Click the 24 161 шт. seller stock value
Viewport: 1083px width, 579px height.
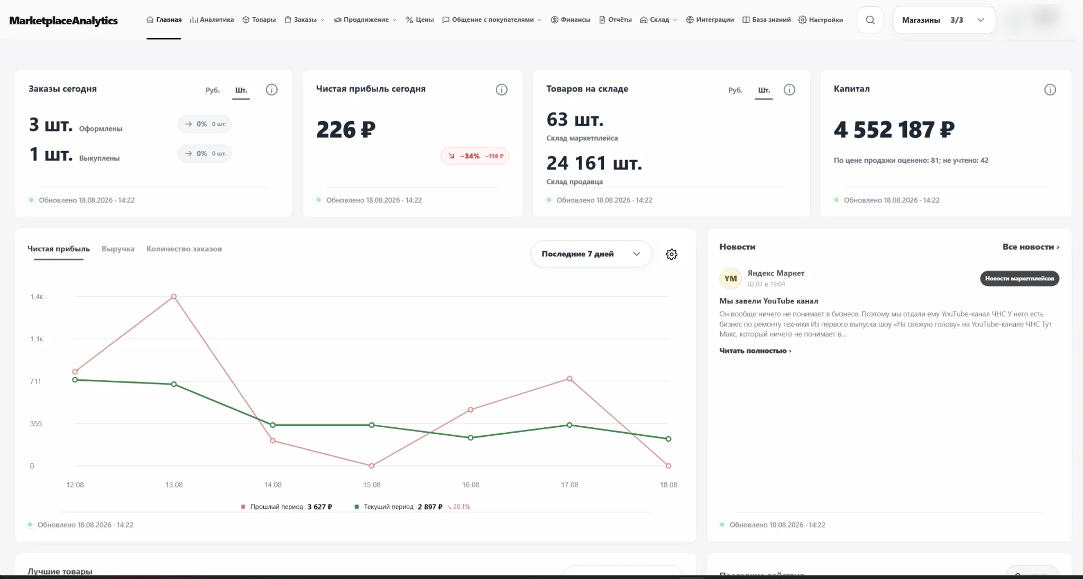click(594, 163)
